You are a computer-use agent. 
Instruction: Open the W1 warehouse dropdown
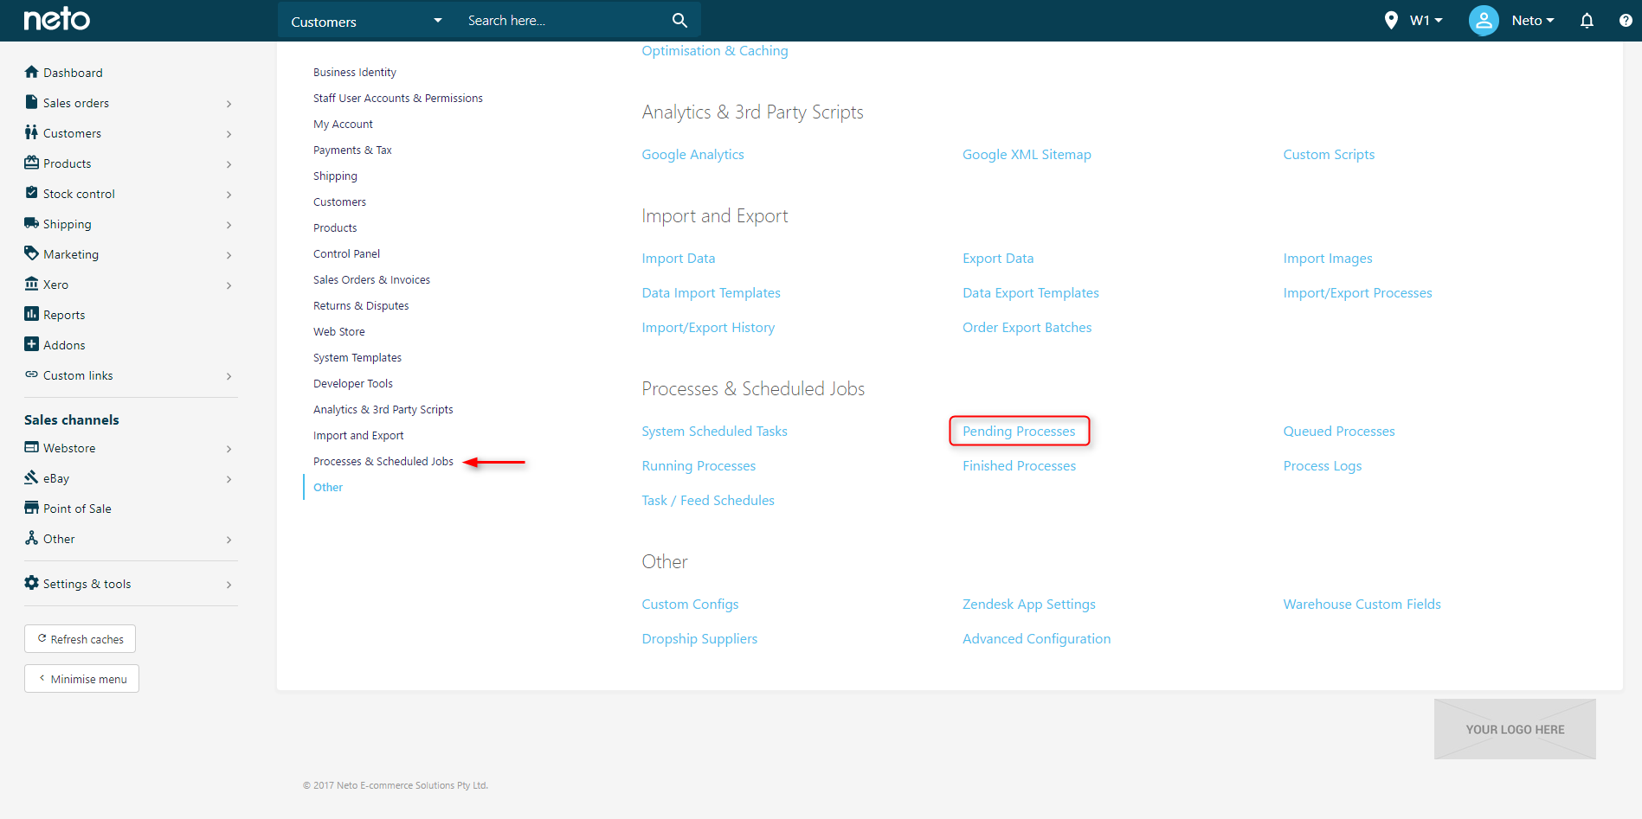click(x=1426, y=20)
